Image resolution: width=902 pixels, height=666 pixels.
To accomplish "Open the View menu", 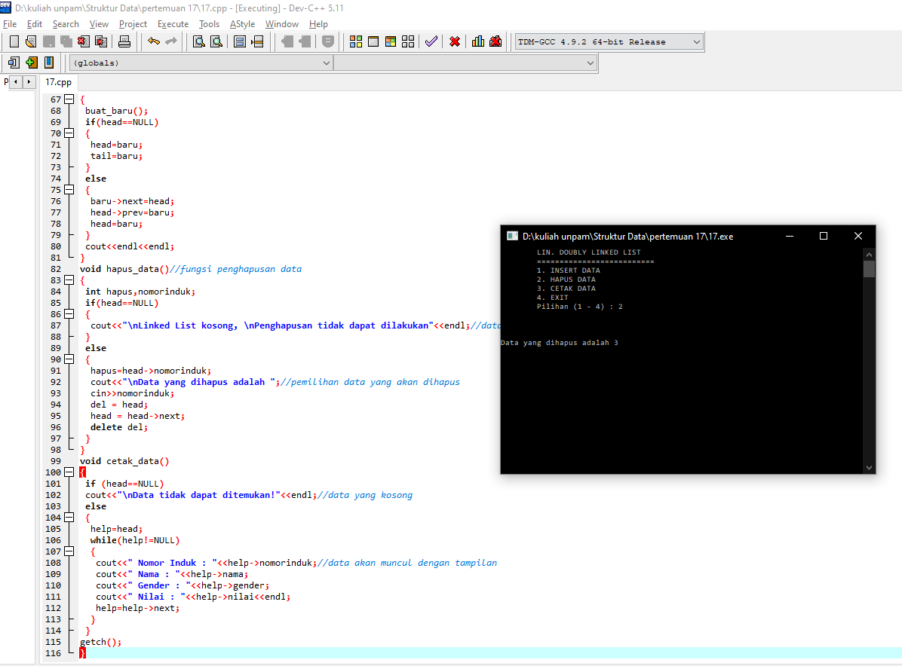I will click(99, 24).
